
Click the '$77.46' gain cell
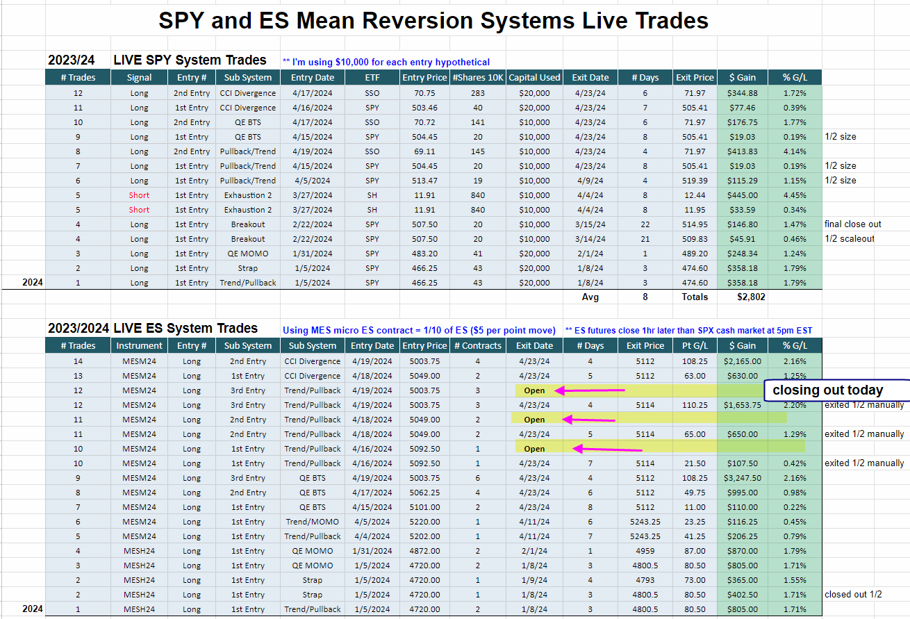(x=742, y=108)
